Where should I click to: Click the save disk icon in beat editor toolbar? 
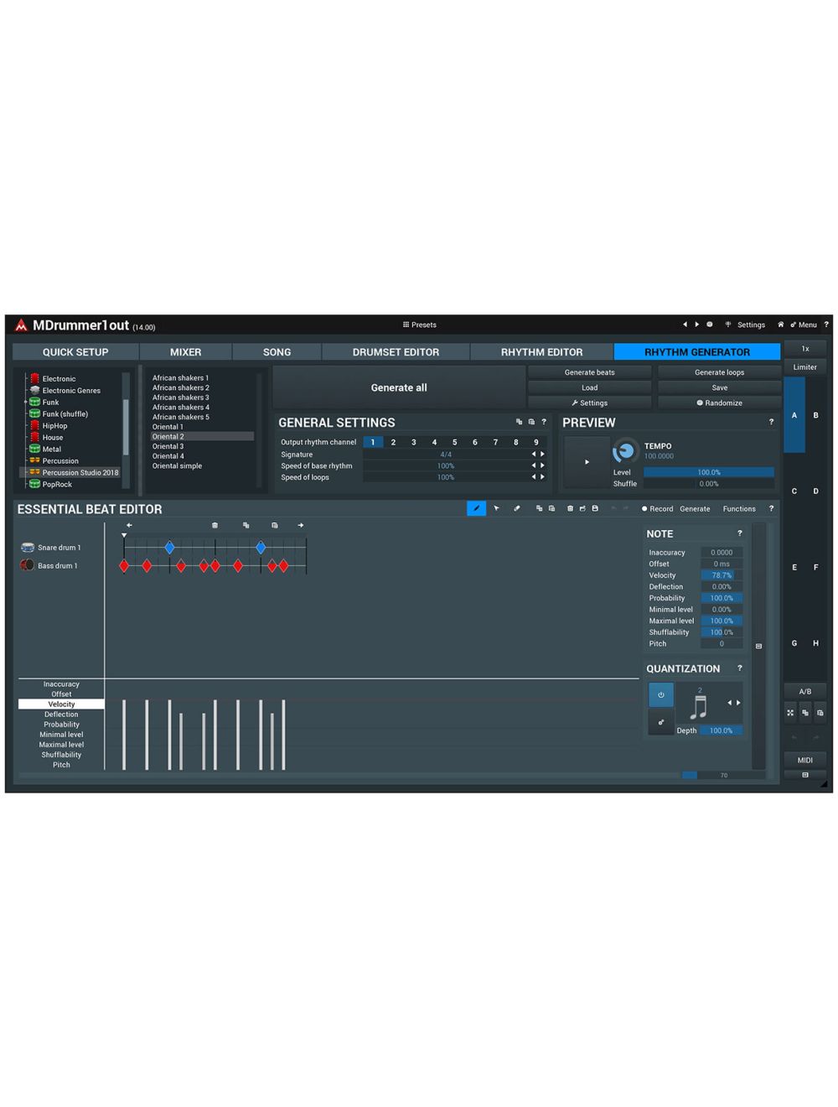(x=595, y=508)
